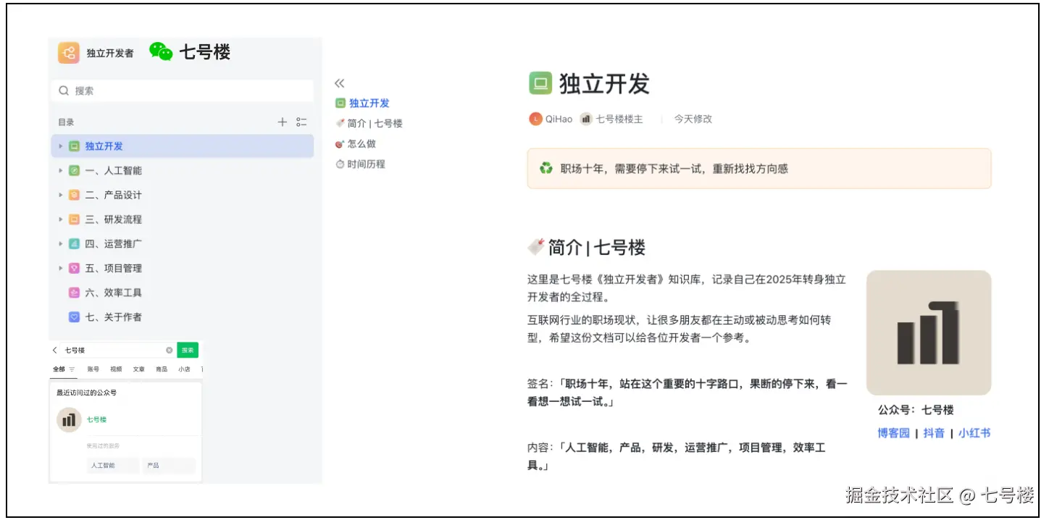
Task: Click the tag icon beside 简介 | 七号楼 heading
Action: point(535,247)
